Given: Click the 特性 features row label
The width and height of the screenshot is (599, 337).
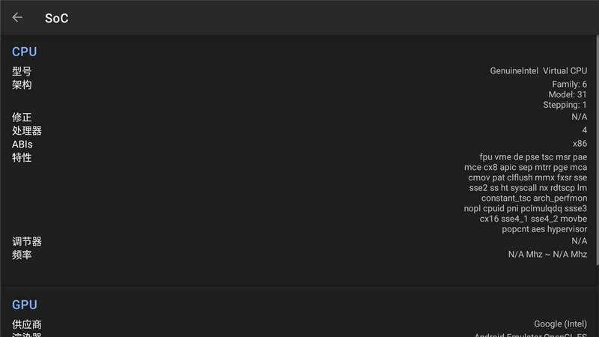Looking at the screenshot, I should pos(22,157).
